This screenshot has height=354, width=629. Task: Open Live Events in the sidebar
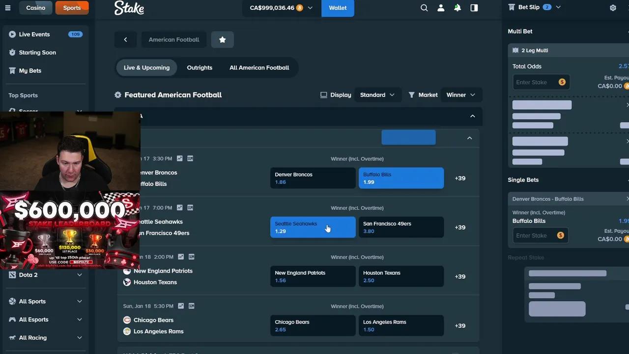pyautogui.click(x=34, y=34)
